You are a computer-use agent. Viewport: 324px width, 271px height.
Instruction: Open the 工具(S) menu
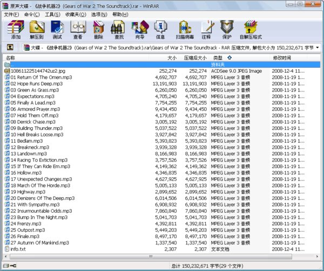coord(52,15)
